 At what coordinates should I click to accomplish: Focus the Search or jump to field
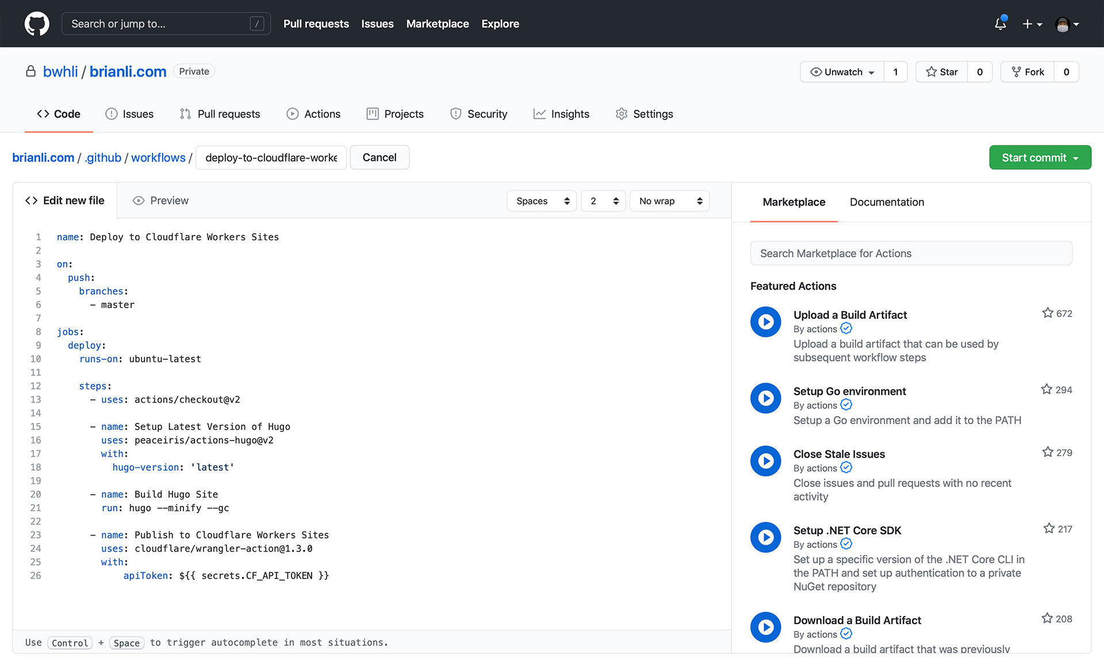point(166,24)
